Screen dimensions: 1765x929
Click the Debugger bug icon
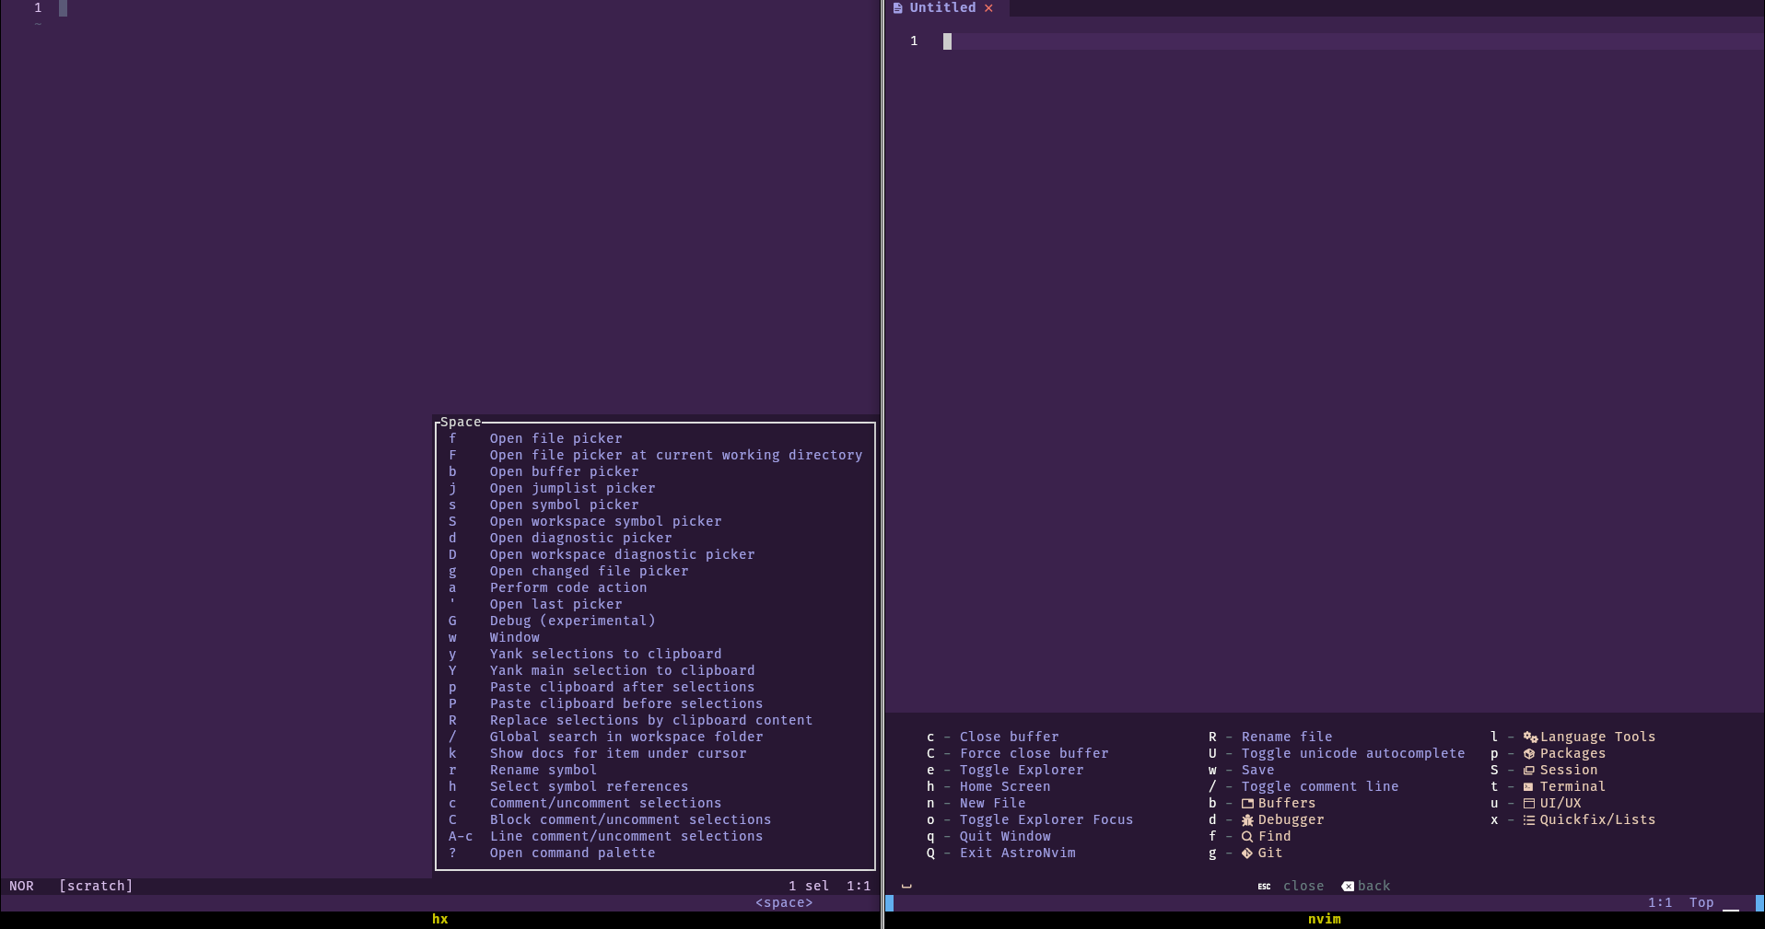pos(1247,820)
